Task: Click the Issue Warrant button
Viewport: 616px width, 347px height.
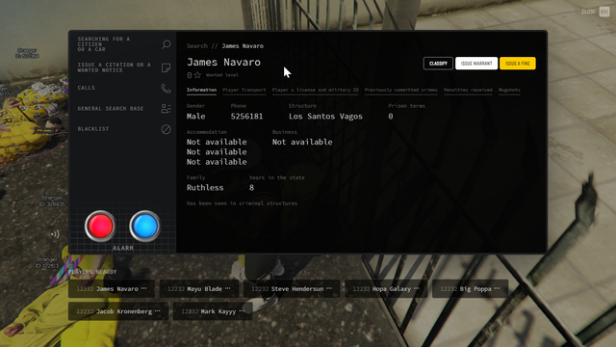Action: [x=476, y=64]
